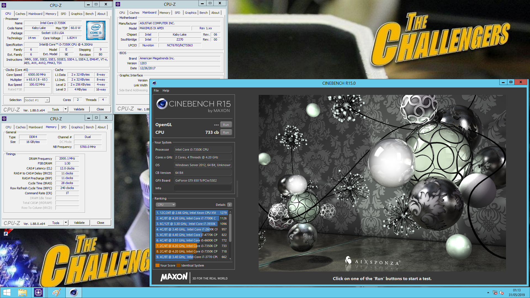Screen dimensions: 530x298
Task: Click the orange Your Score color swatch
Action: pos(157,265)
